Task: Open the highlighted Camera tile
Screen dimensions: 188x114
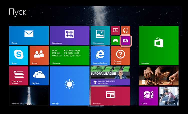Action: 125,40
